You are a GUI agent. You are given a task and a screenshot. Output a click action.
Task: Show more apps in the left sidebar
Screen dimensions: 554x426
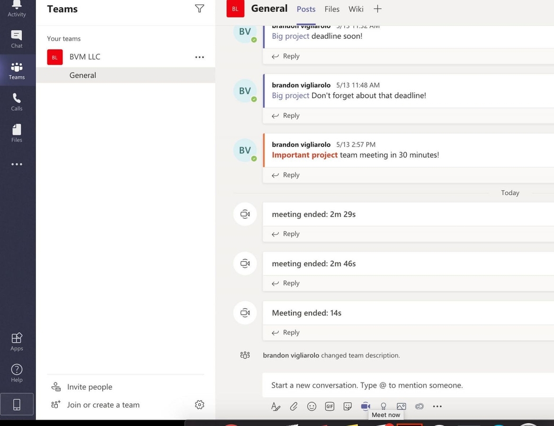coord(16,164)
